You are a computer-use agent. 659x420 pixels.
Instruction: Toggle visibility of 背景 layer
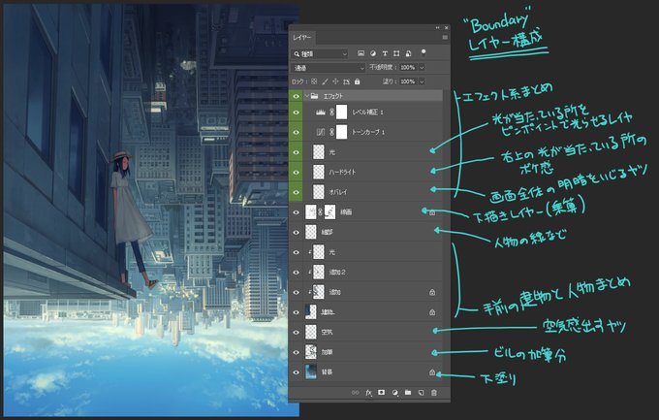click(x=296, y=372)
